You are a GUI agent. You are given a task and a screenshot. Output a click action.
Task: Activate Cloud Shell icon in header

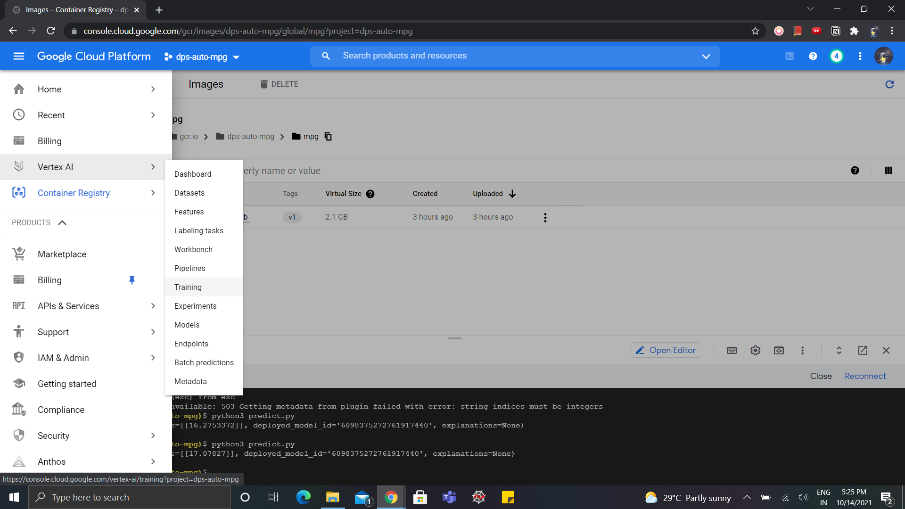pyautogui.click(x=790, y=57)
